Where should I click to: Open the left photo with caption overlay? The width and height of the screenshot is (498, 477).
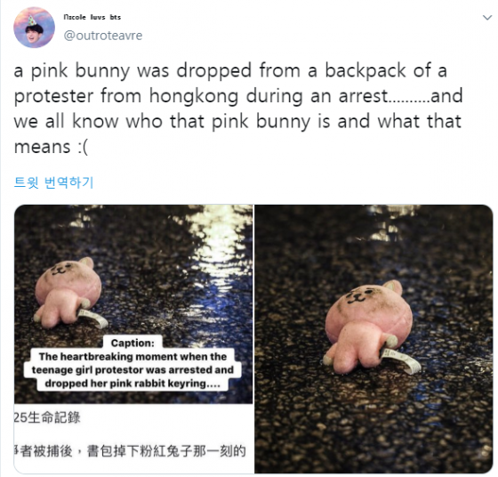coord(133,339)
